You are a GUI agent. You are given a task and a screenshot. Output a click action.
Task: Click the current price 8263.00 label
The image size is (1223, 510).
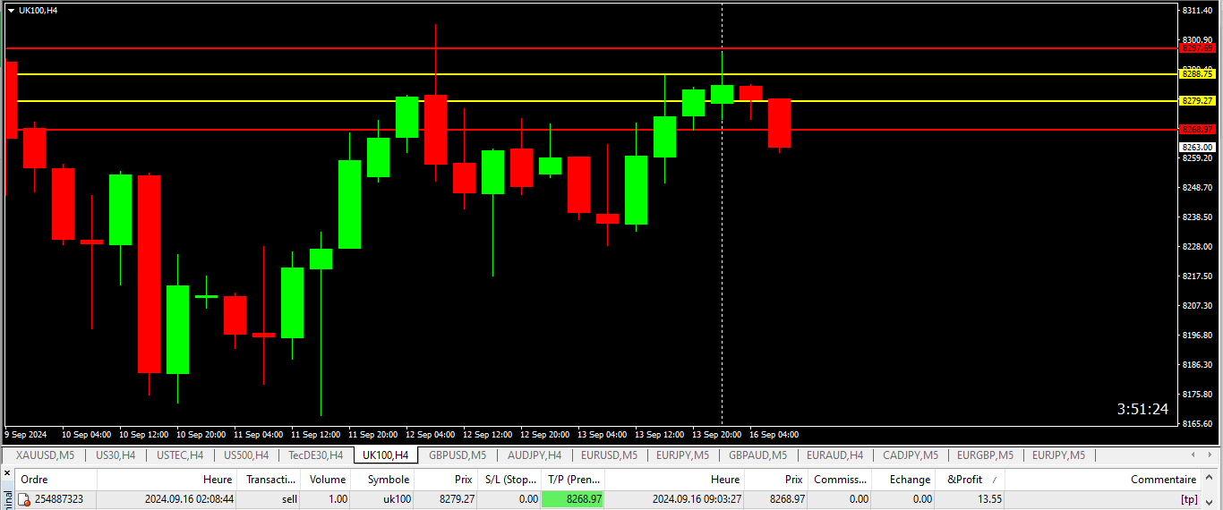click(1197, 147)
